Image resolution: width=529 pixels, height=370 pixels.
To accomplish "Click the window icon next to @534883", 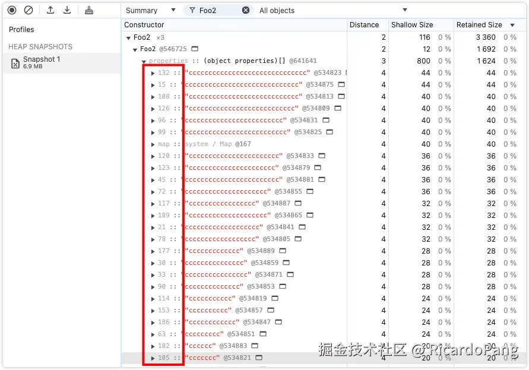I will click(x=255, y=346).
